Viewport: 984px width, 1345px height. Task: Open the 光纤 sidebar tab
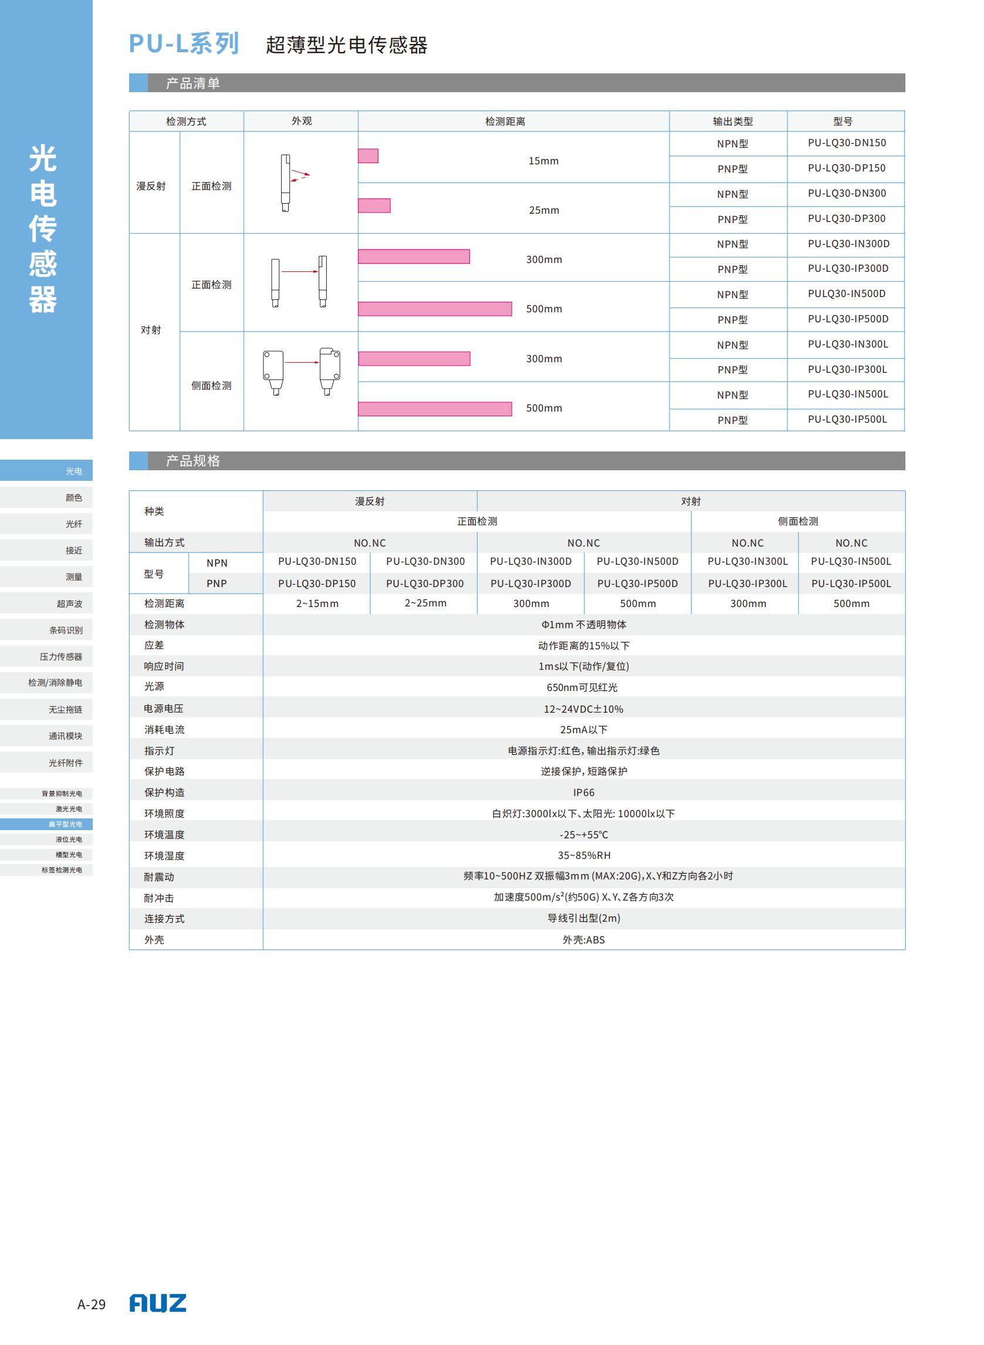pos(46,524)
